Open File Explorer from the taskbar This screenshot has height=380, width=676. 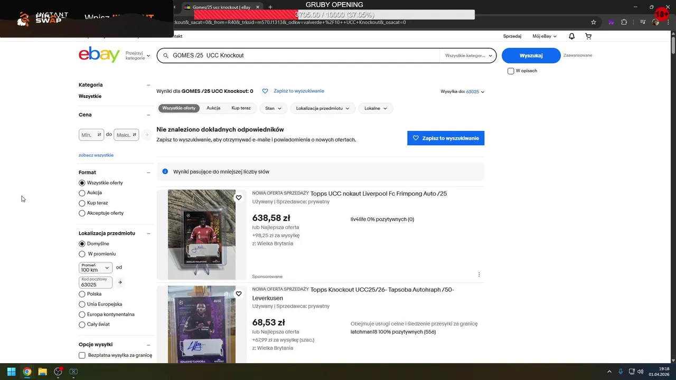tap(42, 372)
